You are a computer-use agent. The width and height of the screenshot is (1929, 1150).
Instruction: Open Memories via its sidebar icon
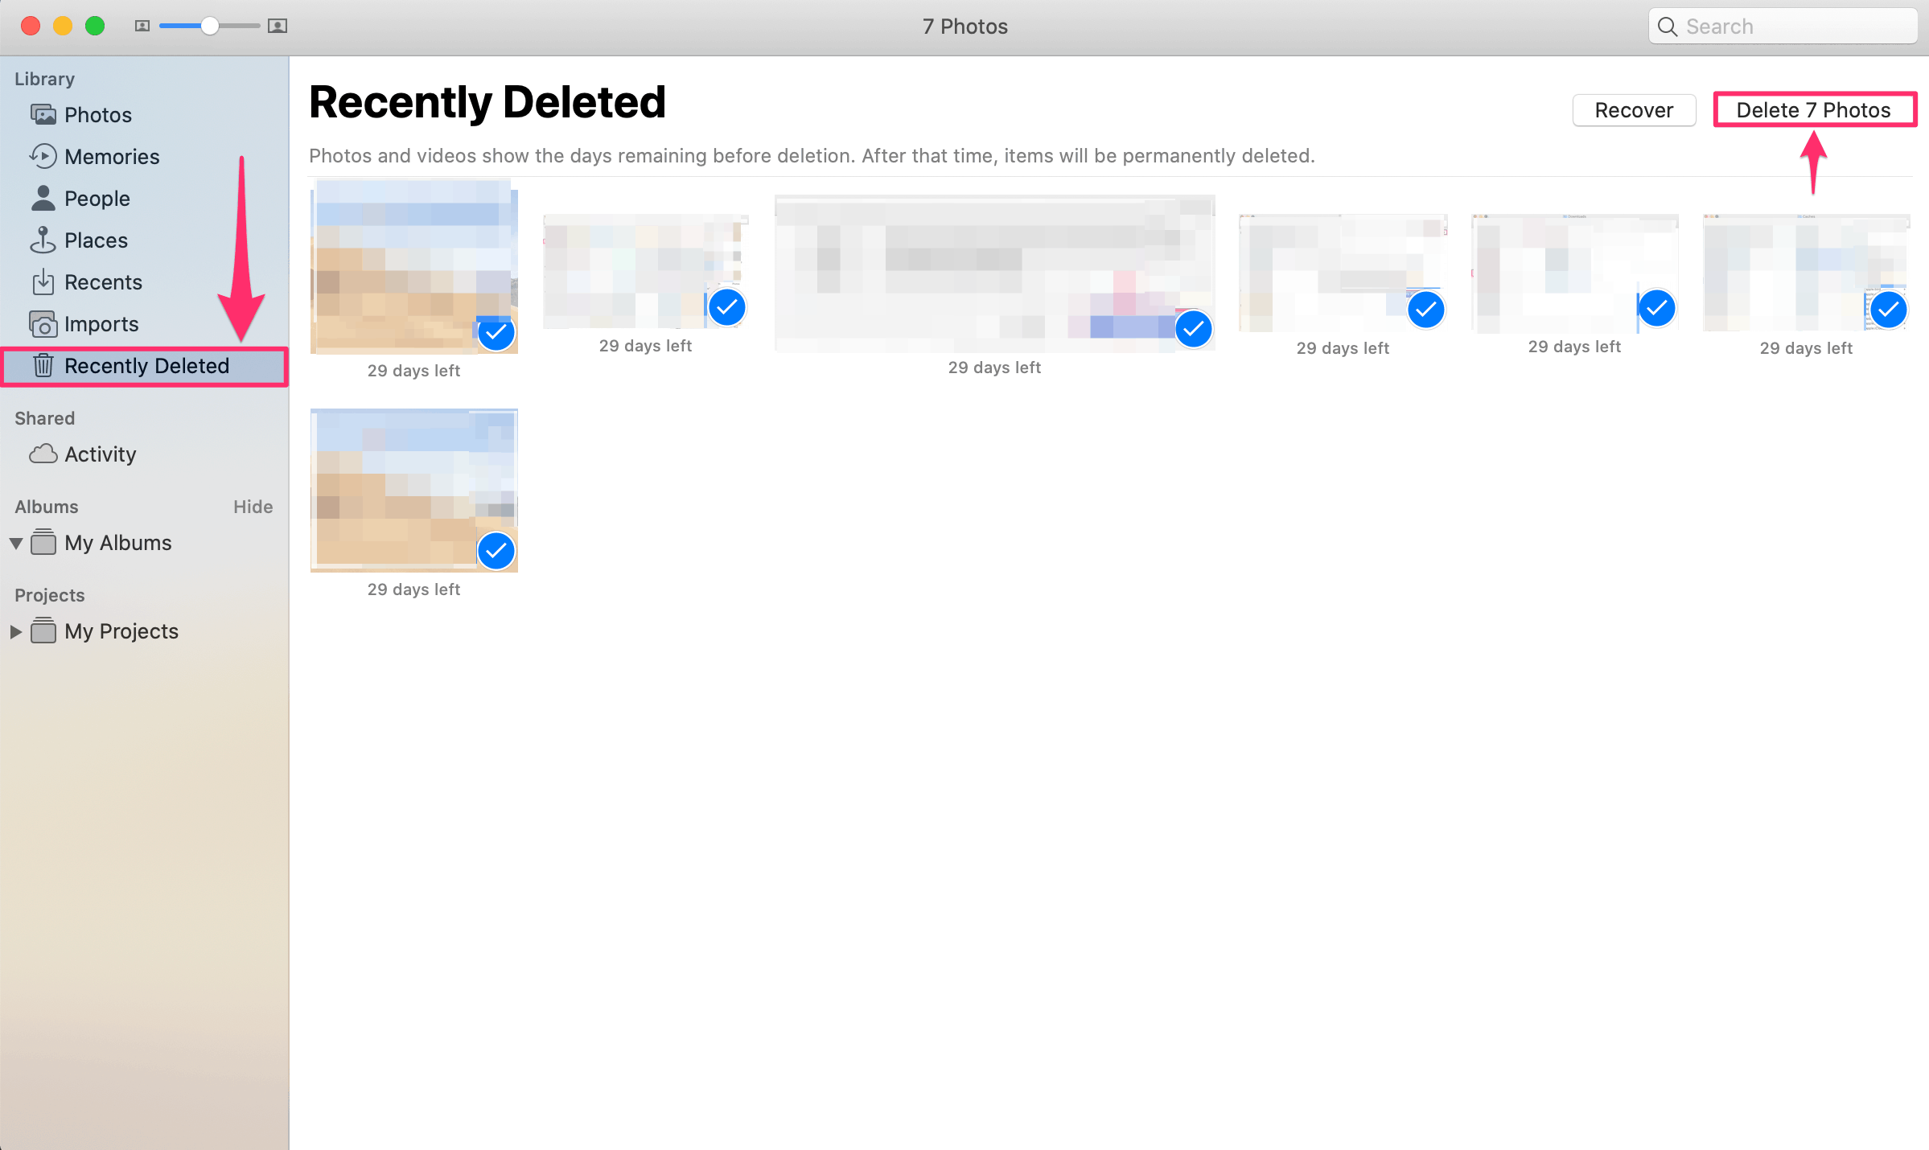pyautogui.click(x=43, y=156)
